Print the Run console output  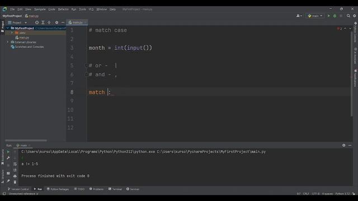pos(15,176)
